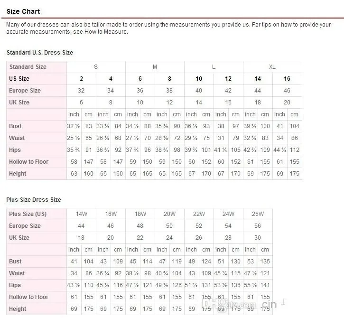Select the S standard size column header
Image resolution: width=344 pixels, height=318 pixels.
pyautogui.click(x=96, y=67)
